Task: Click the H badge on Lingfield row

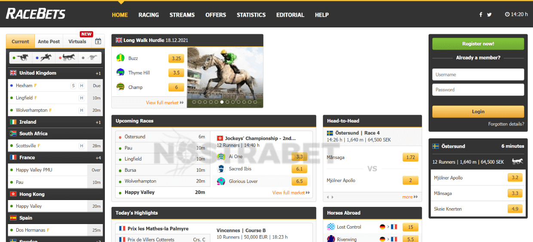Action: 81,98
